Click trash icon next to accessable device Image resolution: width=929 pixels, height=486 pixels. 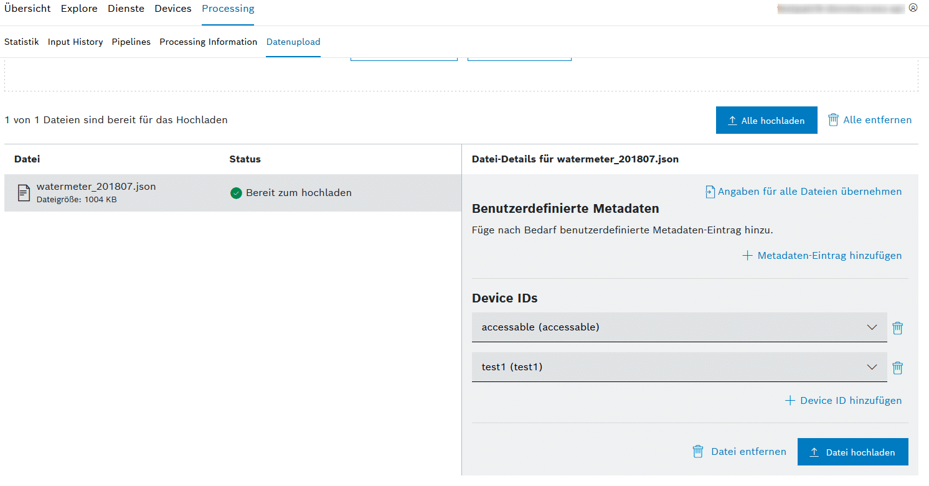(897, 328)
